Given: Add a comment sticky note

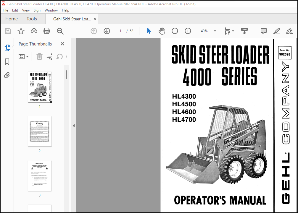Looking at the screenshot, I should 264,31.
